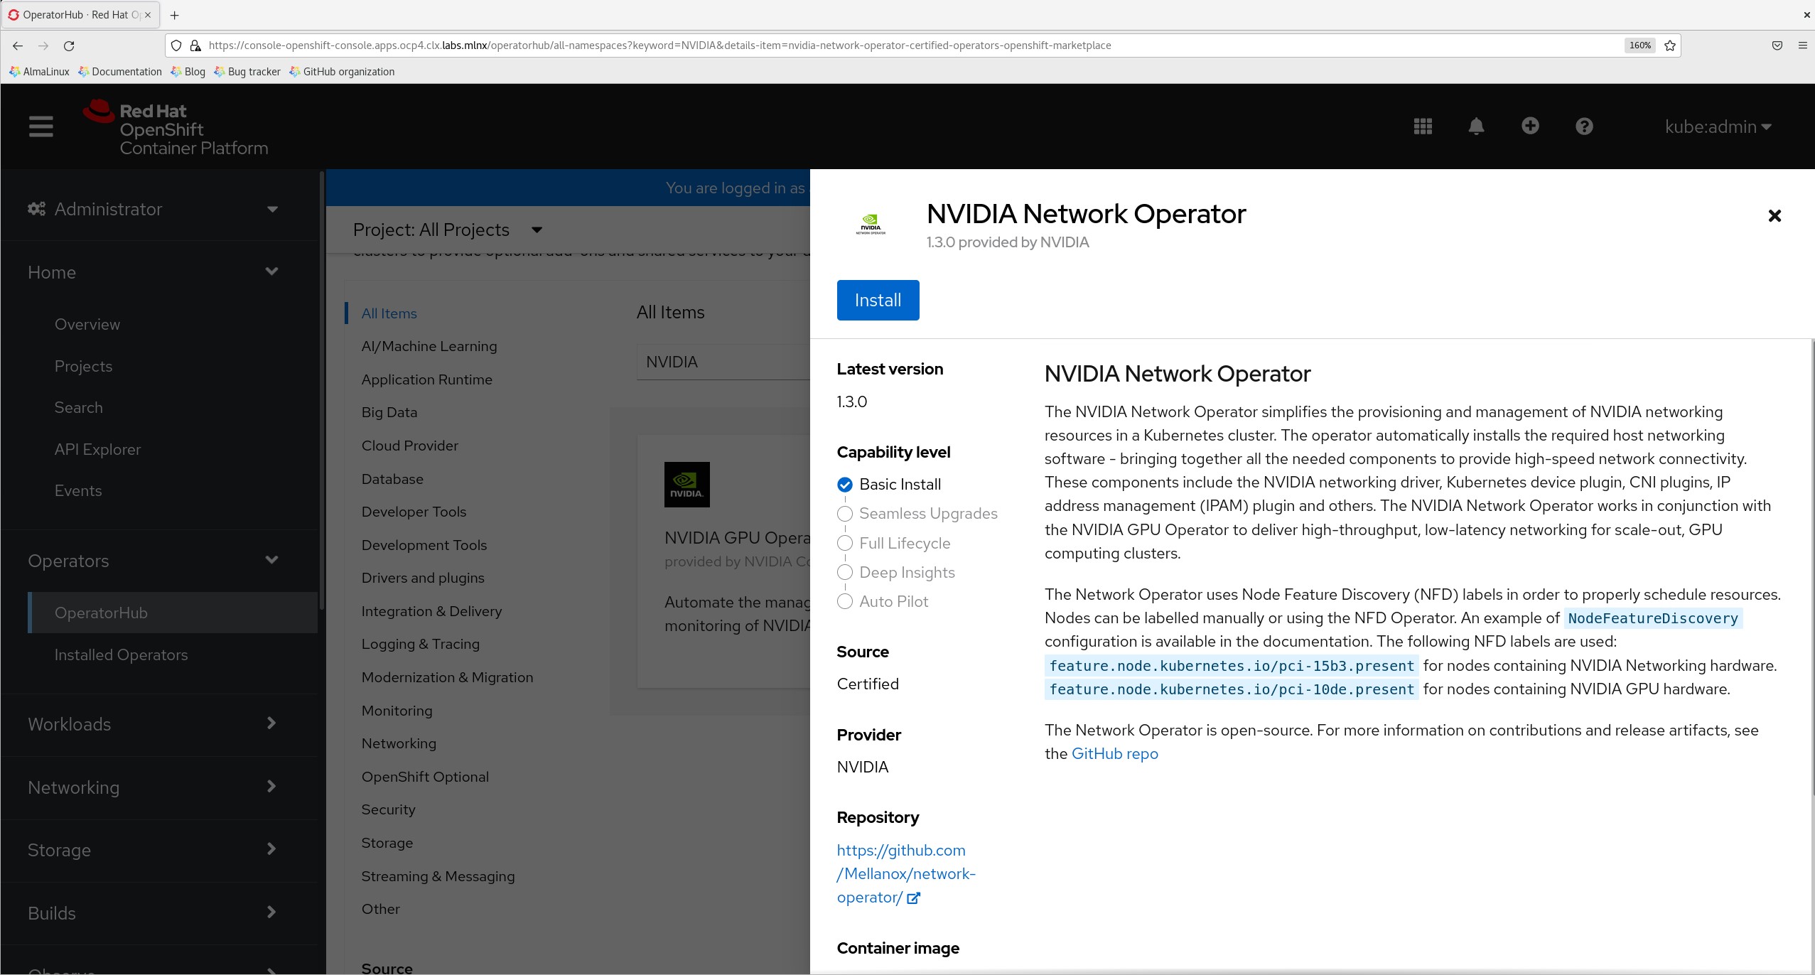This screenshot has height=975, width=1815.
Task: Open the notifications bell
Action: tap(1476, 126)
